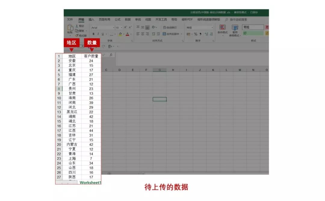Click the comma style icon
This screenshot has width=325, height=201.
[200, 34]
